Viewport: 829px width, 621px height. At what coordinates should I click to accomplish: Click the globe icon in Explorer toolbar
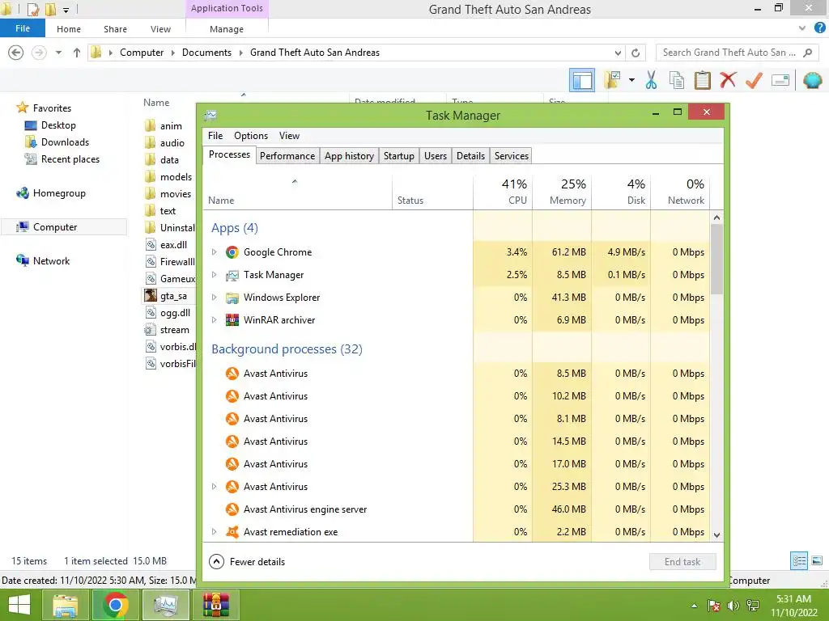812,80
